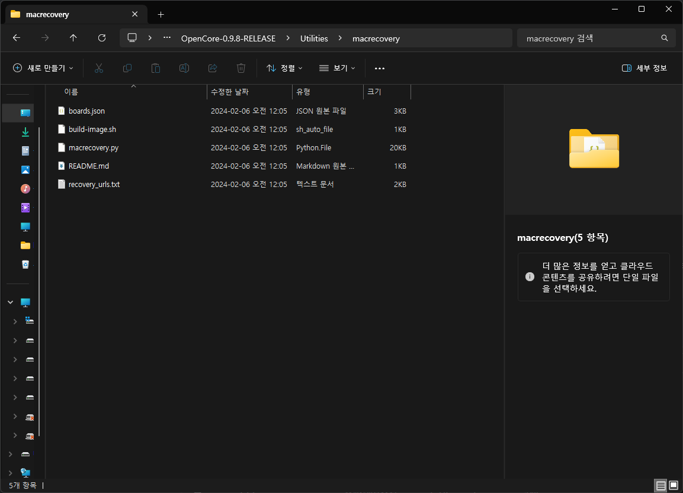
Task: Refresh the macrecovery folder view
Action: pos(102,38)
